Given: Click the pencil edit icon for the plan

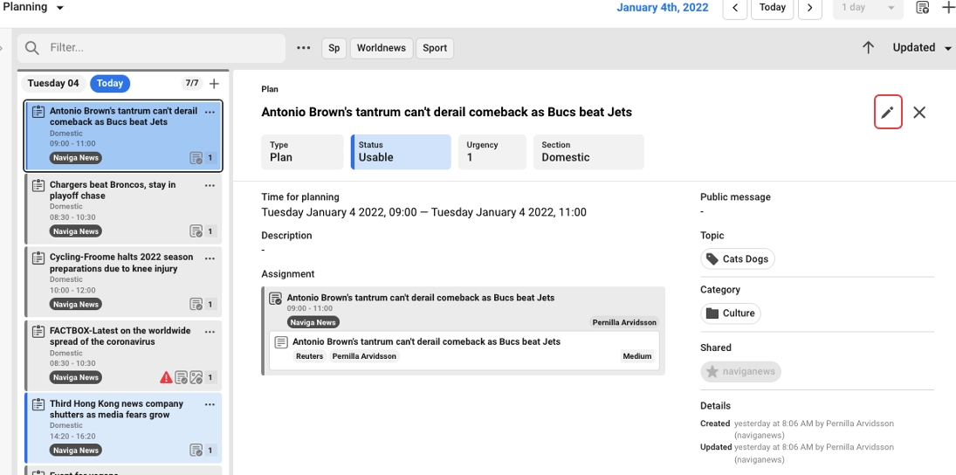Looking at the screenshot, I should click(887, 113).
